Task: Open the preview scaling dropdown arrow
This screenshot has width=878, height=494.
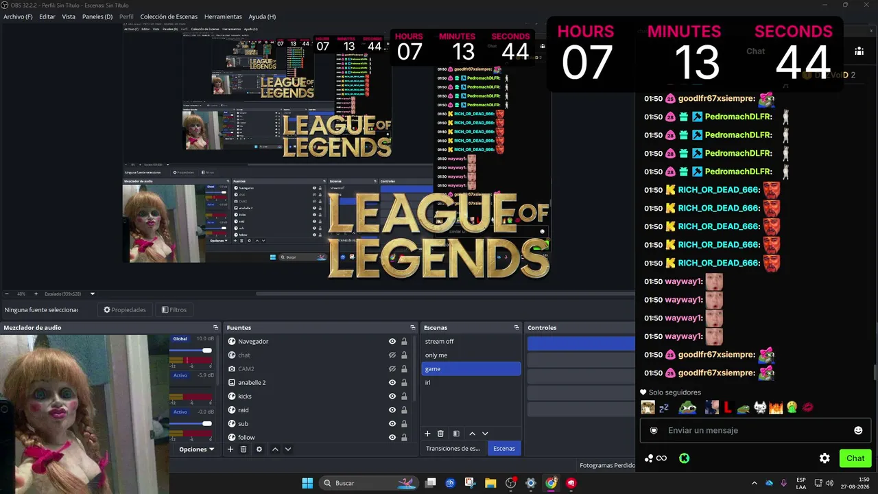Action: click(x=93, y=294)
